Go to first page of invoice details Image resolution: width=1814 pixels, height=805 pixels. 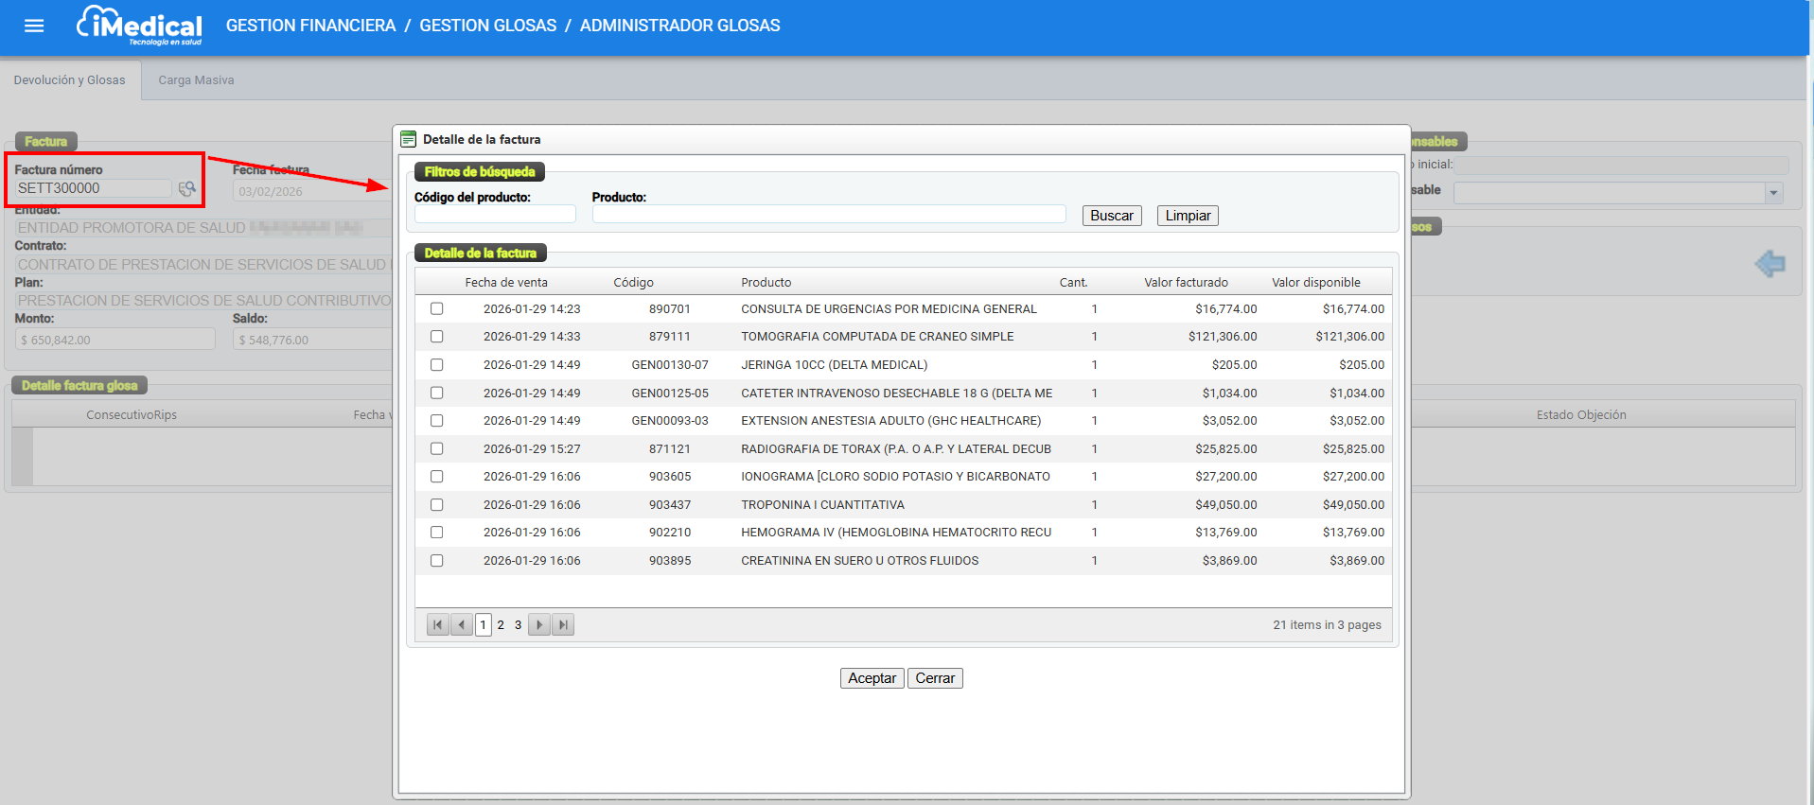(437, 625)
